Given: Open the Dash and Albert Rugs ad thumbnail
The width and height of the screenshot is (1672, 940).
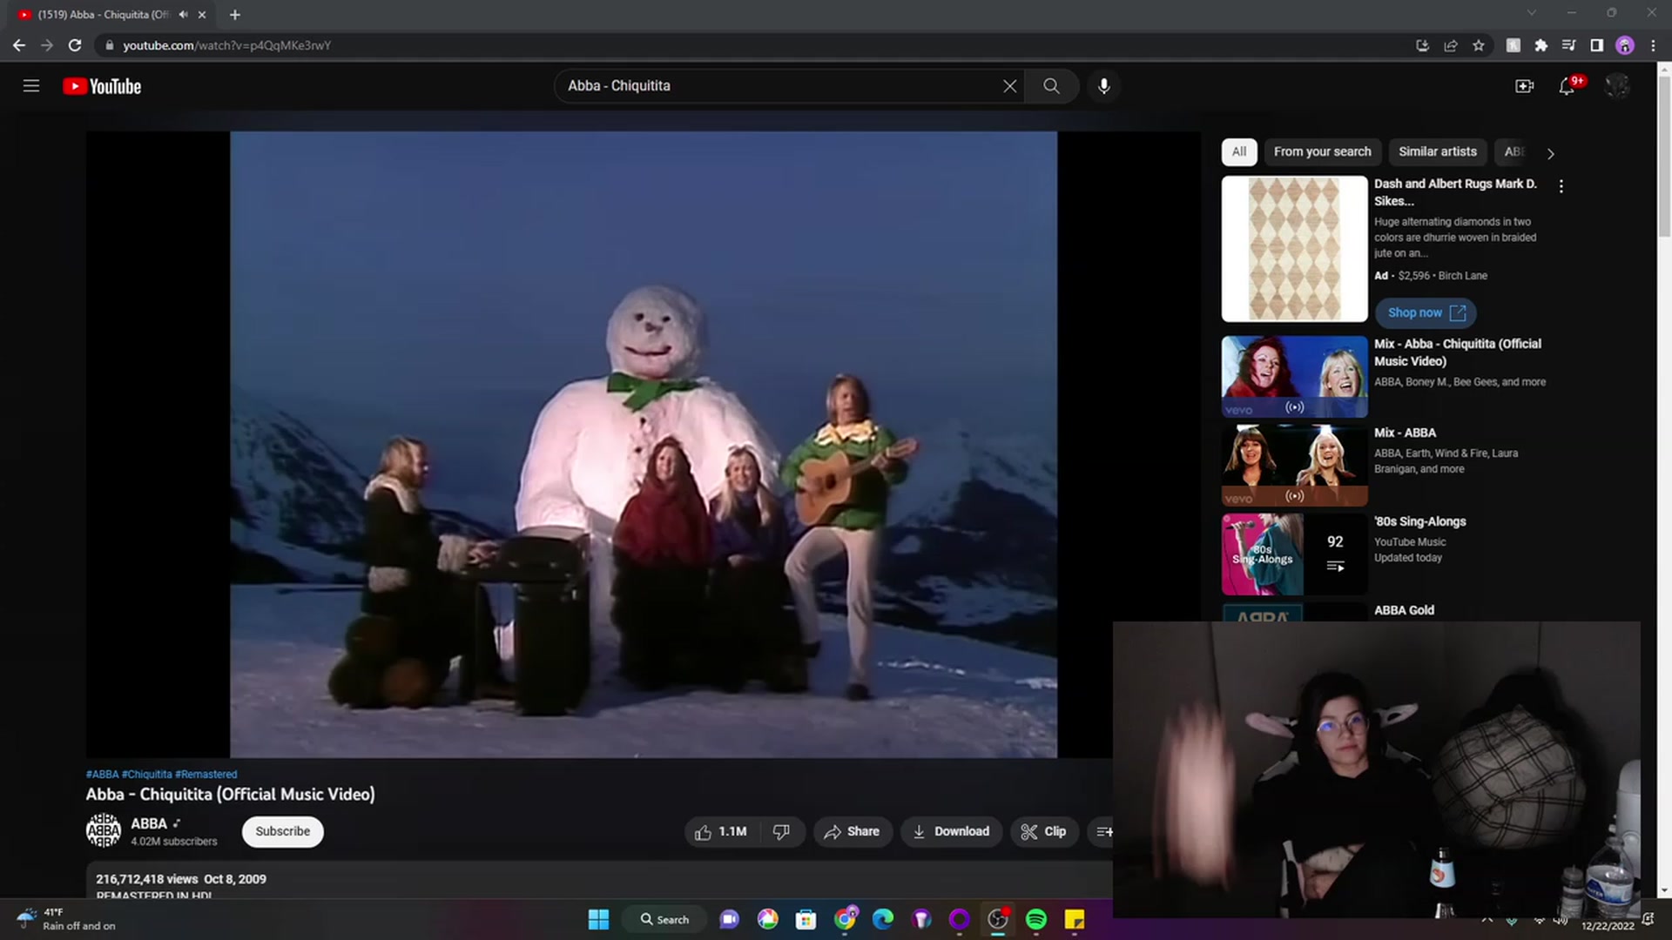Looking at the screenshot, I should click(x=1294, y=249).
